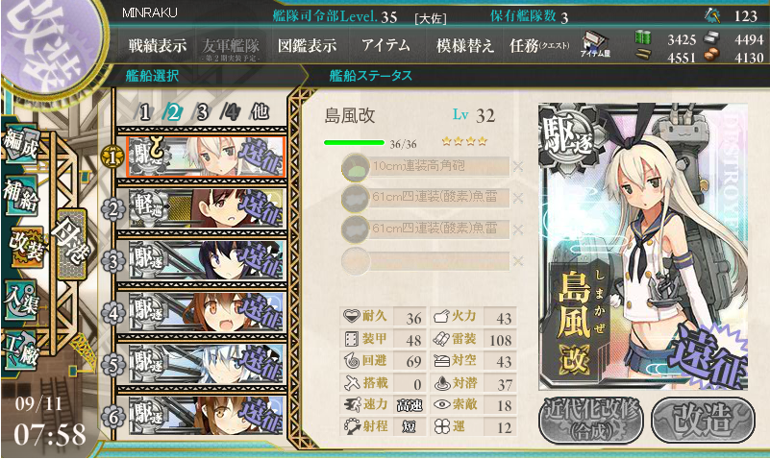Open the 編成 fleet organization icon

pos(21,144)
